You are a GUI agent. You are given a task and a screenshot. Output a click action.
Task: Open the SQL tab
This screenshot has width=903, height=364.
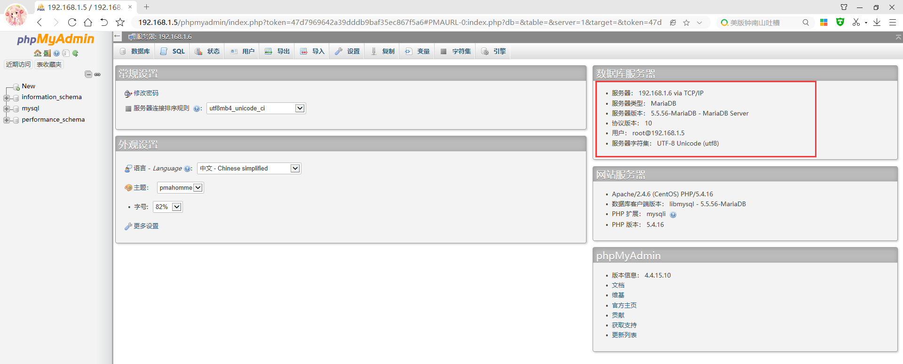coord(173,51)
